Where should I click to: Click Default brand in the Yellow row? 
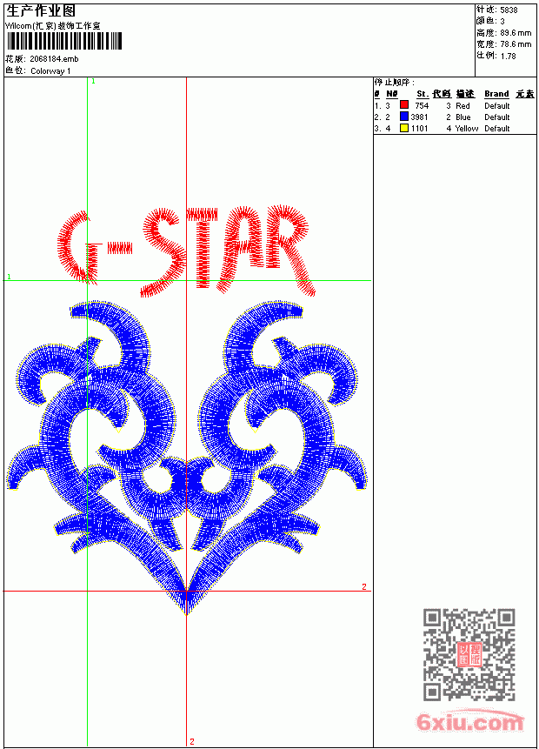(x=497, y=129)
